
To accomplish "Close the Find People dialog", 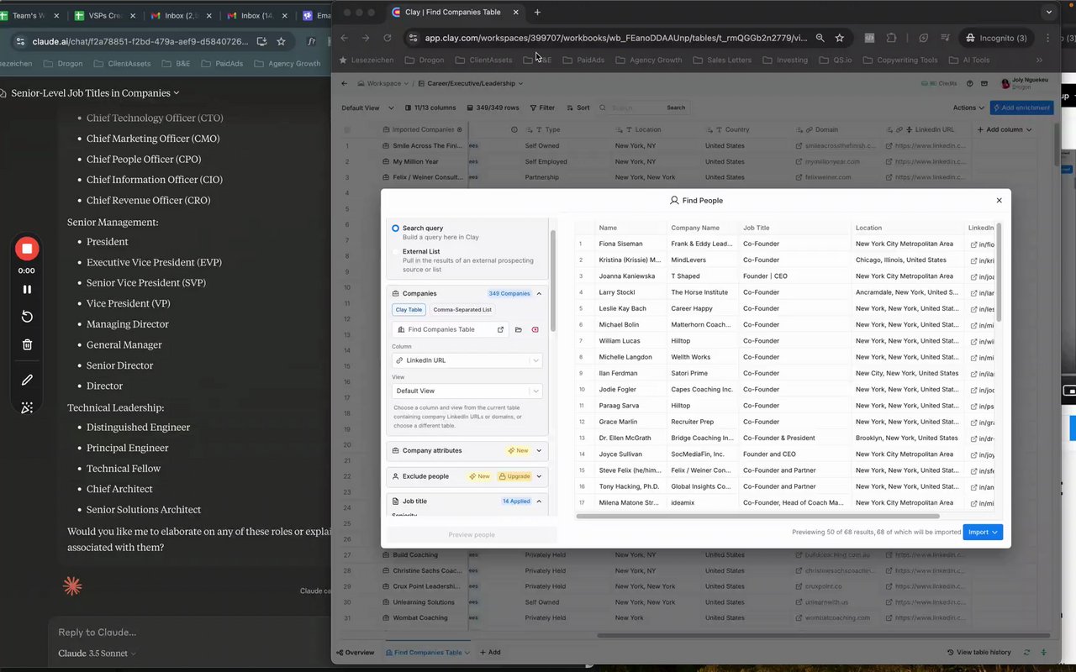I will point(999,201).
